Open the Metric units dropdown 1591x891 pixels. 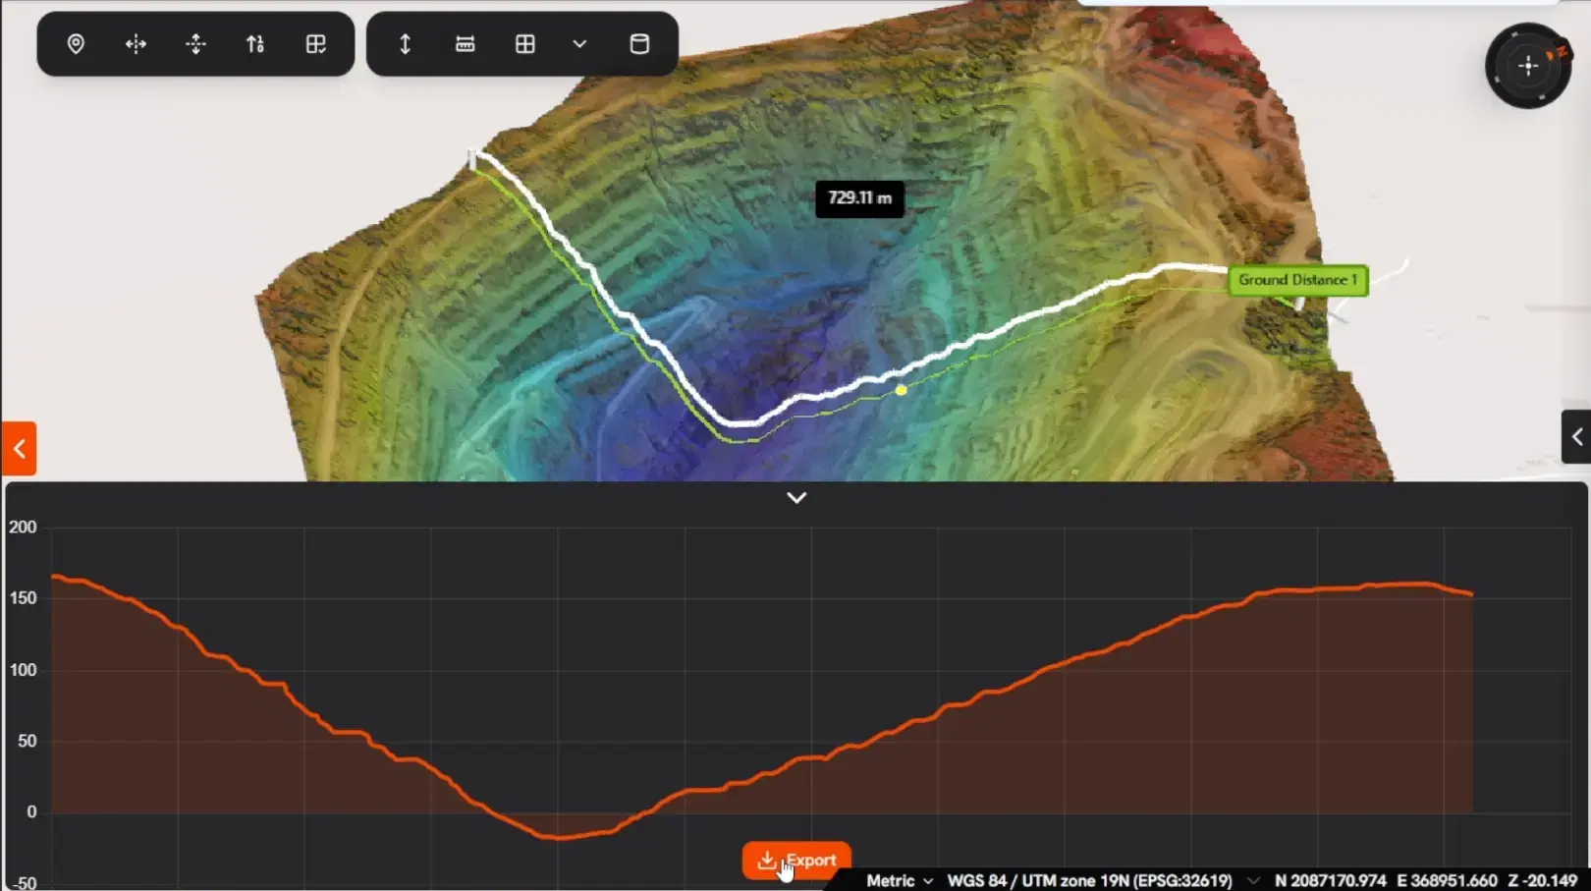click(x=899, y=880)
